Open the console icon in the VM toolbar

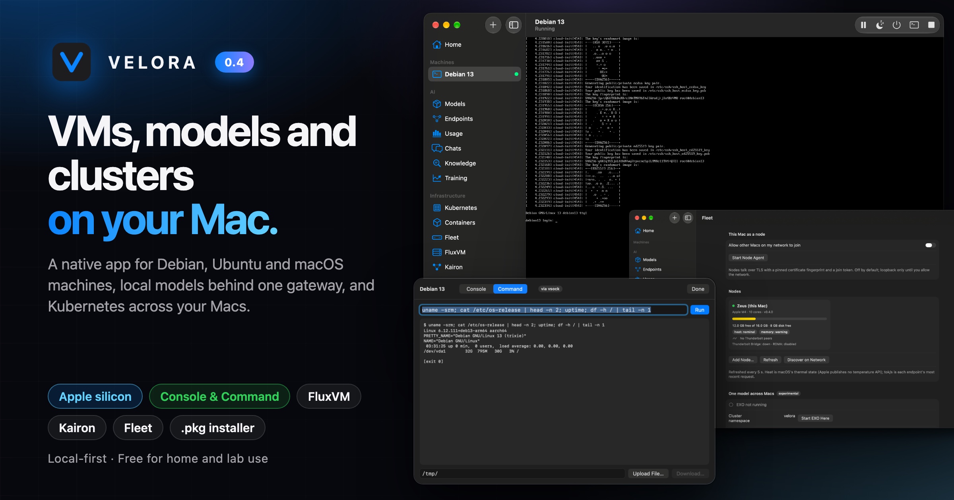click(x=914, y=25)
